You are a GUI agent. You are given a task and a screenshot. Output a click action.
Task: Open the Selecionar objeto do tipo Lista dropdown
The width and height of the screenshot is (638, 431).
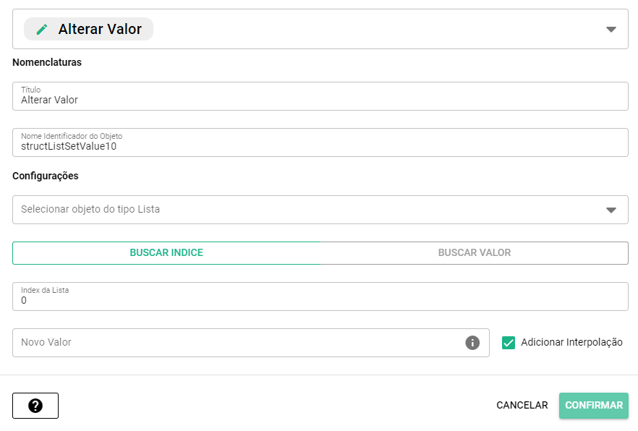tap(304, 210)
